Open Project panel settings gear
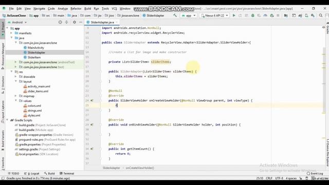This screenshot has height=185, width=329. [75, 22]
